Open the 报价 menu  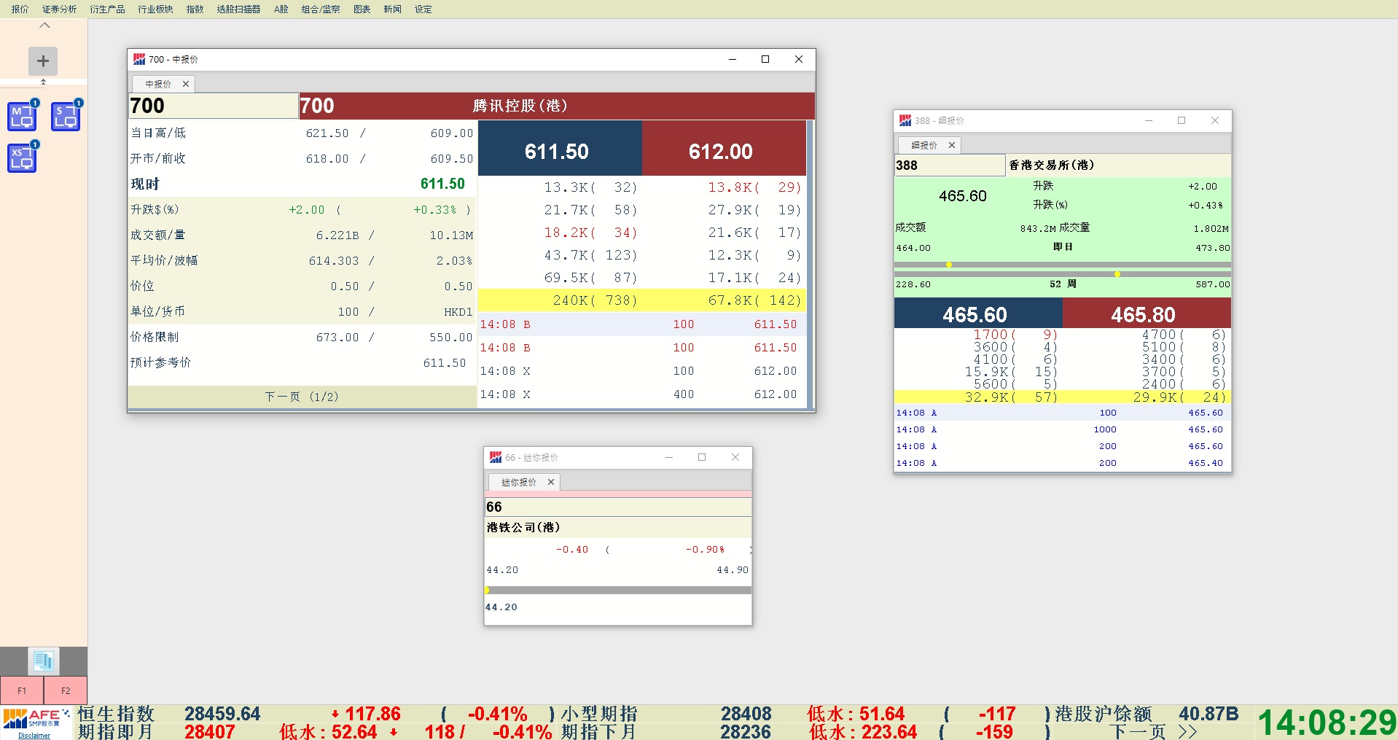click(20, 9)
